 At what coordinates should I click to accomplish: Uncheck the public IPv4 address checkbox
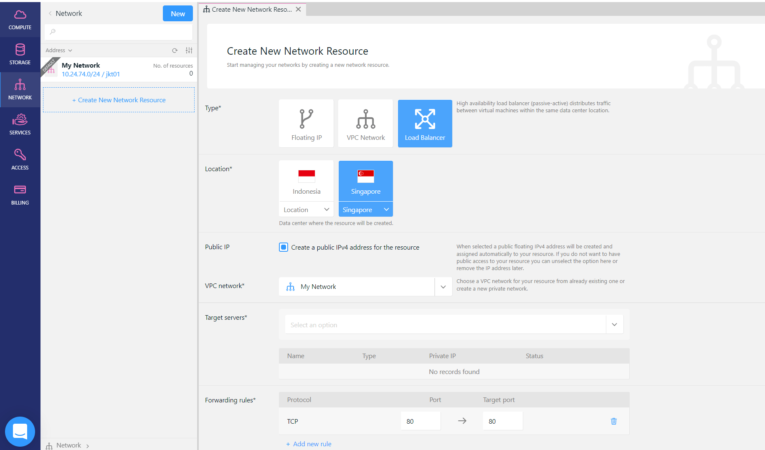click(284, 247)
